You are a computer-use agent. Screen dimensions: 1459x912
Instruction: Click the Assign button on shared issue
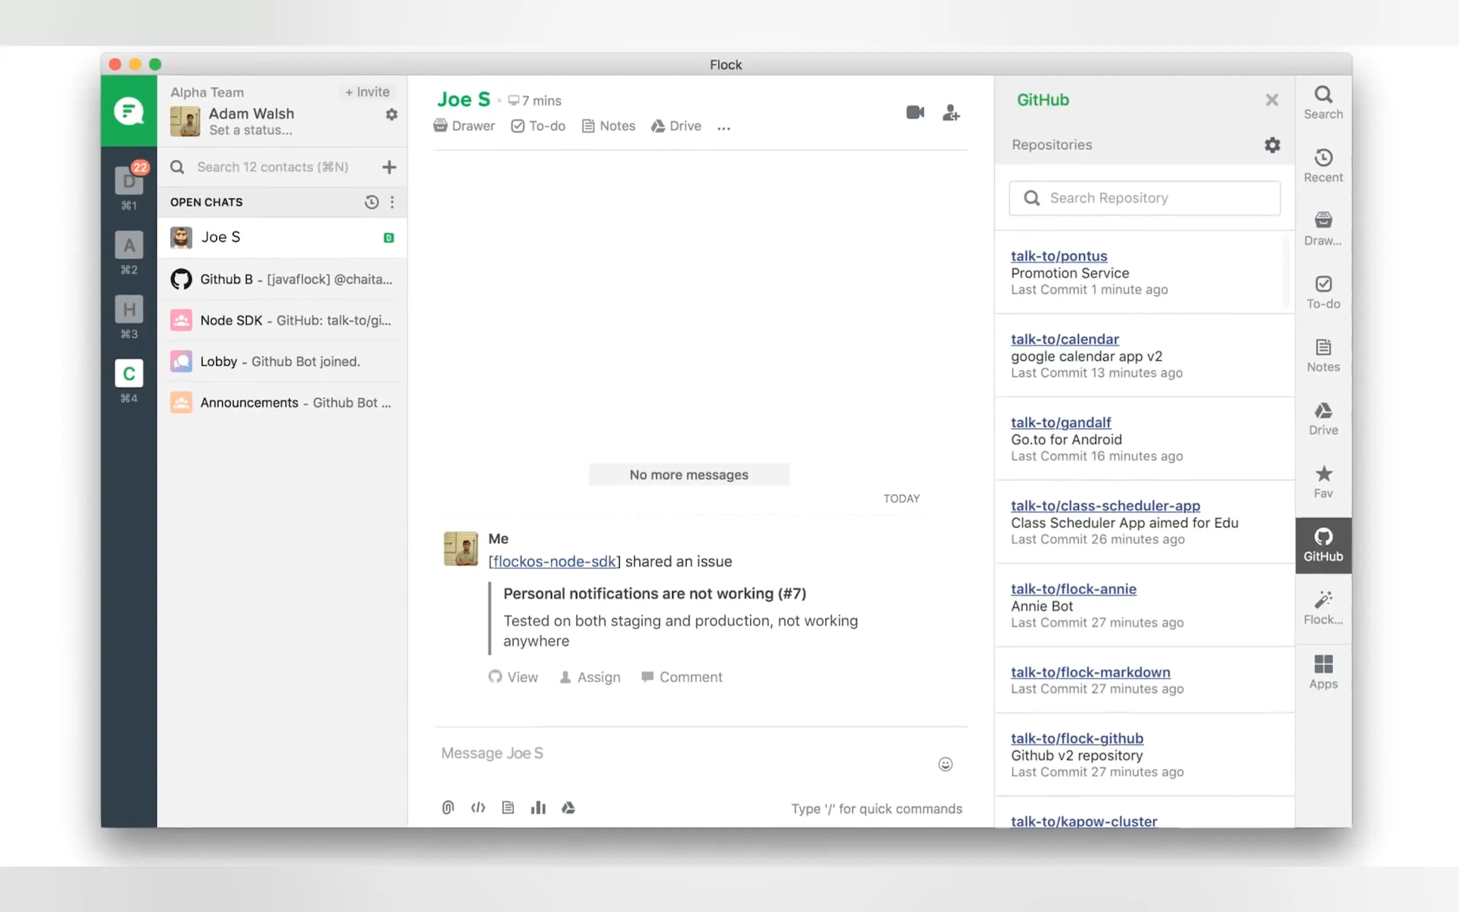point(590,677)
